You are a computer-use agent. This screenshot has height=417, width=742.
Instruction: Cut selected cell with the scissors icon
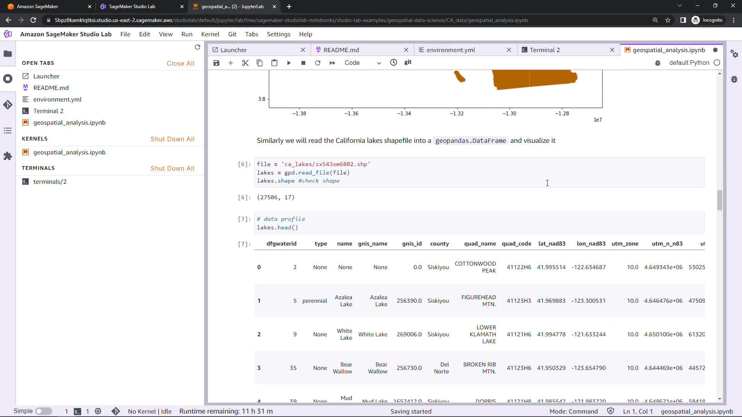point(245,63)
